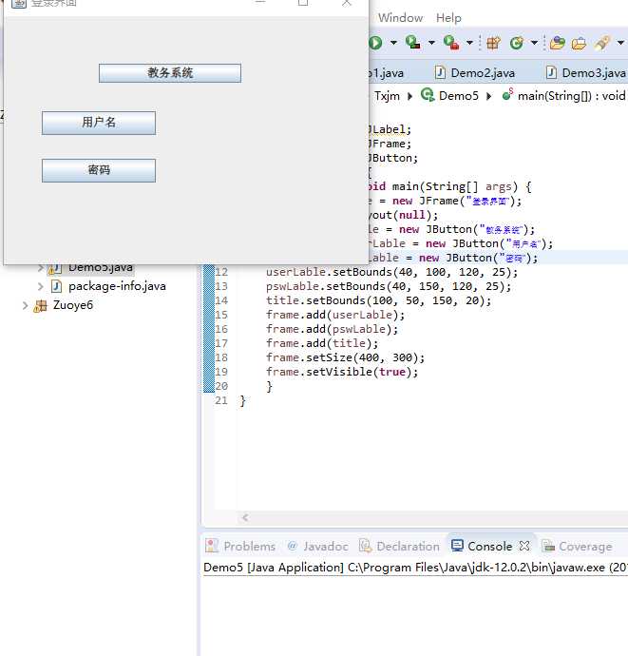Viewport: 628px width, 656px height.
Task: Click the package-info.java file icon
Action: (56, 286)
